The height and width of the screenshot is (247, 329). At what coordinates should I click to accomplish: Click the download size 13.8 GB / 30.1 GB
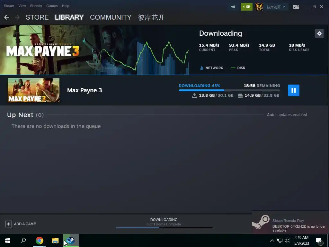[x=213, y=95]
